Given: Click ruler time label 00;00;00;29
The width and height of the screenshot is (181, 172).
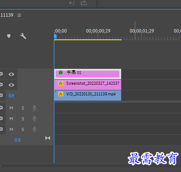Looking at the screenshot, I should [98, 31].
